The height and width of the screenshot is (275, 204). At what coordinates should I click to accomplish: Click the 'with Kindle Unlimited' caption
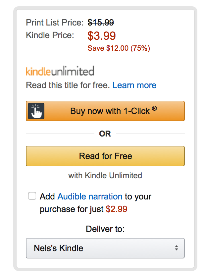[x=105, y=175]
